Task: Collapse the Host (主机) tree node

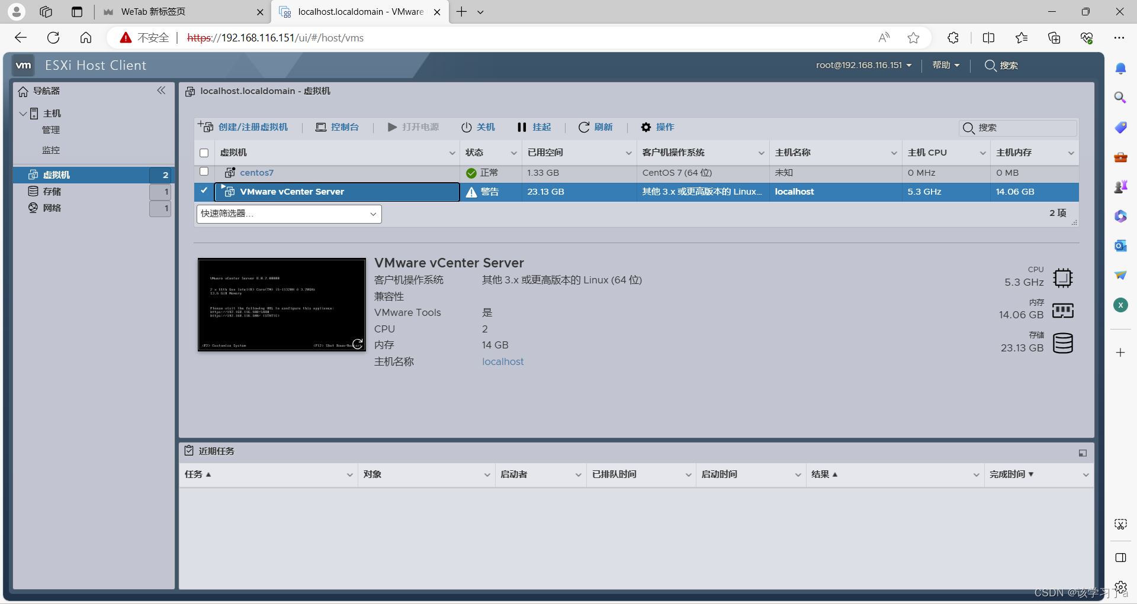Action: click(23, 114)
